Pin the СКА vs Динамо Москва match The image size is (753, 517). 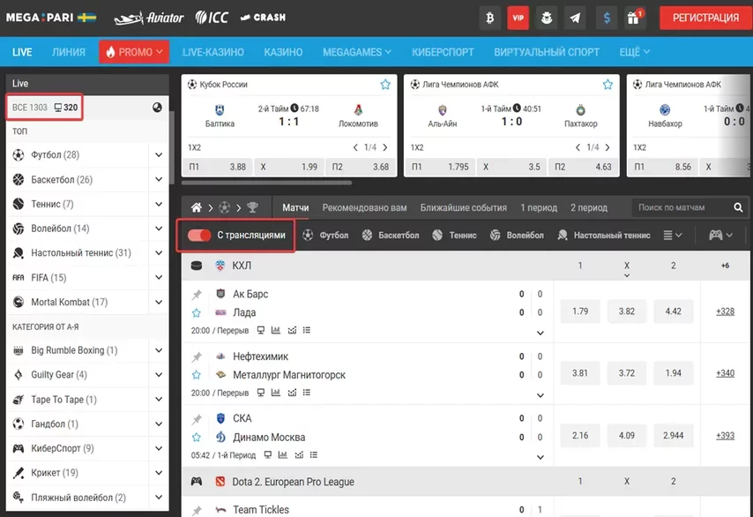click(x=197, y=419)
